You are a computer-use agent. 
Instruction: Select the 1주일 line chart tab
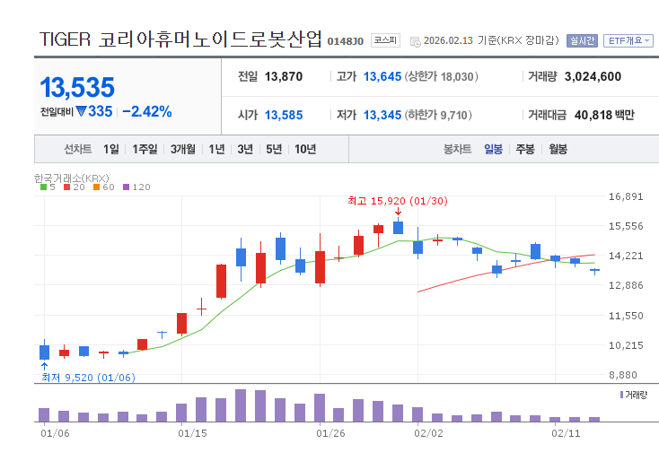click(x=145, y=149)
